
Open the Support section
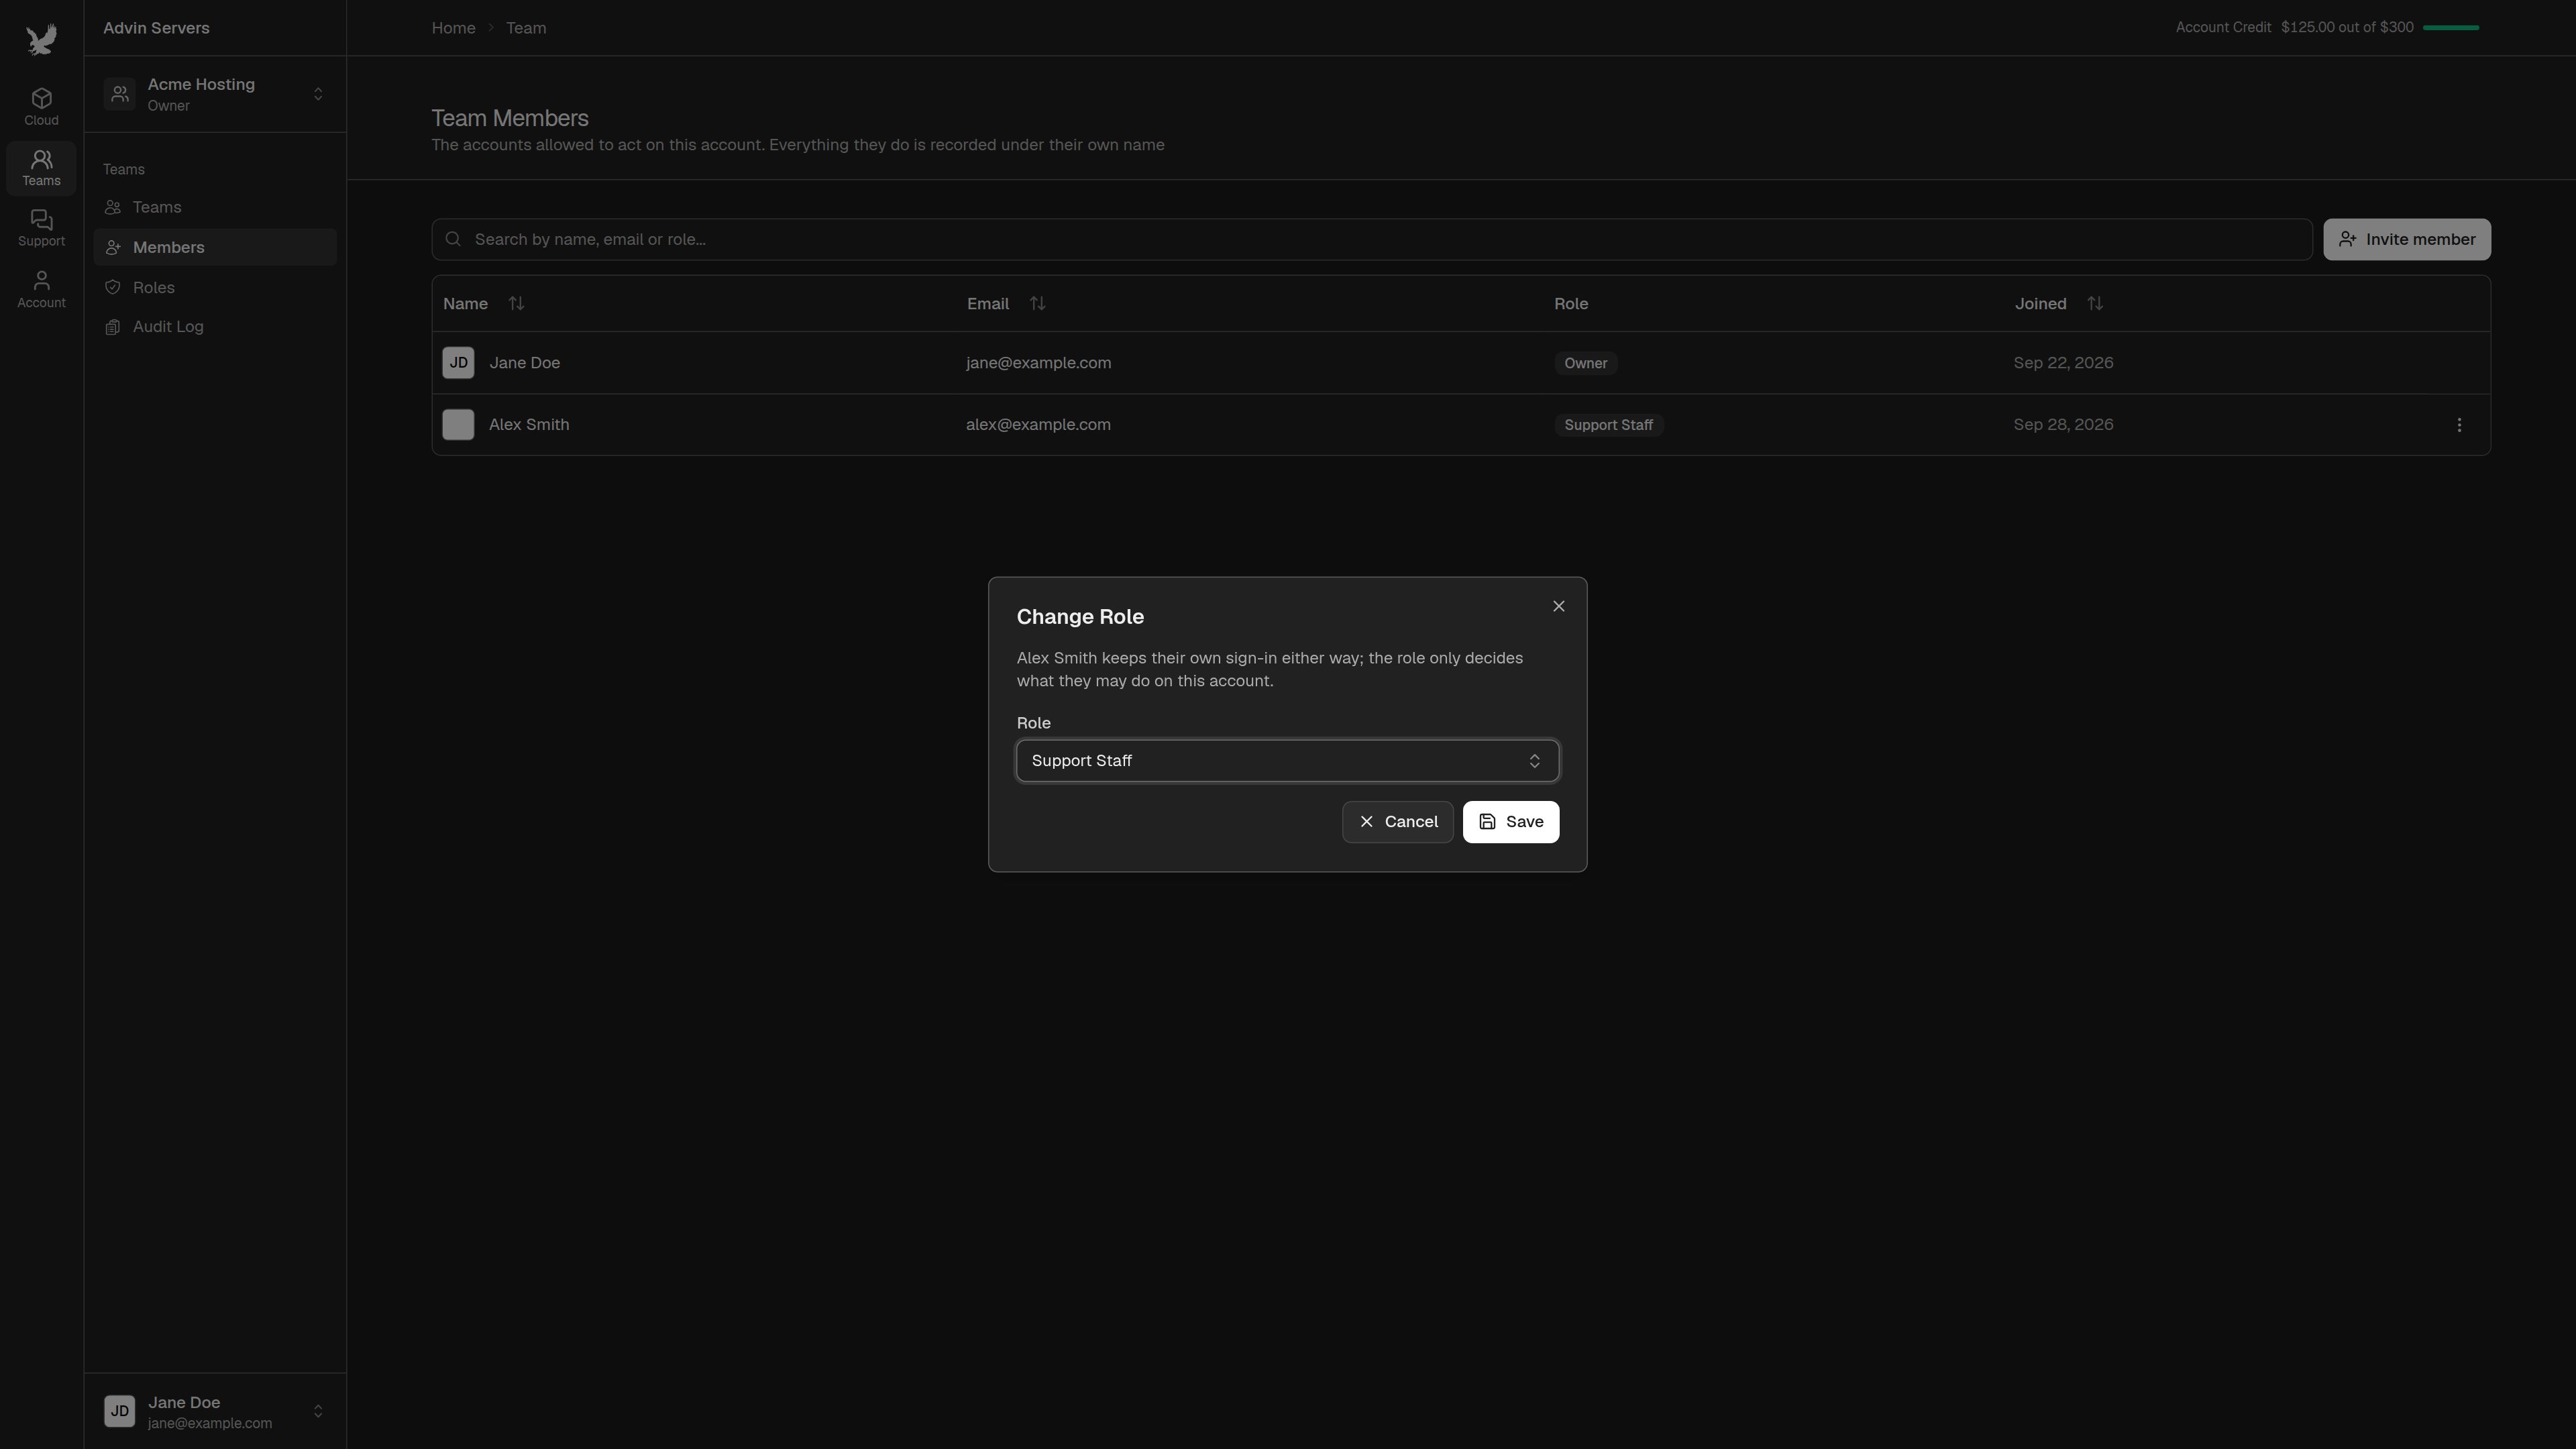click(41, 229)
